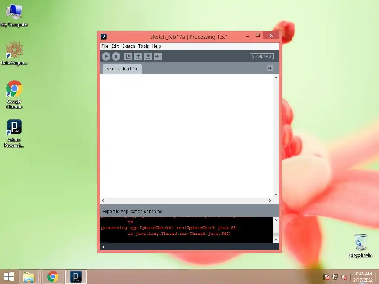Screen dimensions: 379x284
Task: Click the console scrollbar thumb
Action: tap(276, 234)
